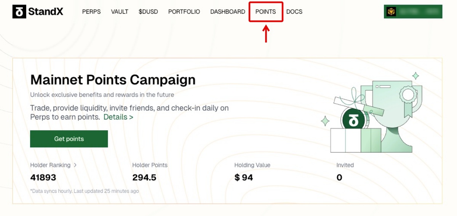The height and width of the screenshot is (216, 457).
Task: Expand Holder Ranking with its chevron arrow
Action: 75,165
